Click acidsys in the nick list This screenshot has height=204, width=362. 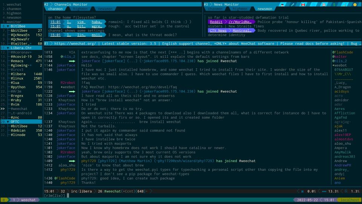pyautogui.click(x=342, y=91)
